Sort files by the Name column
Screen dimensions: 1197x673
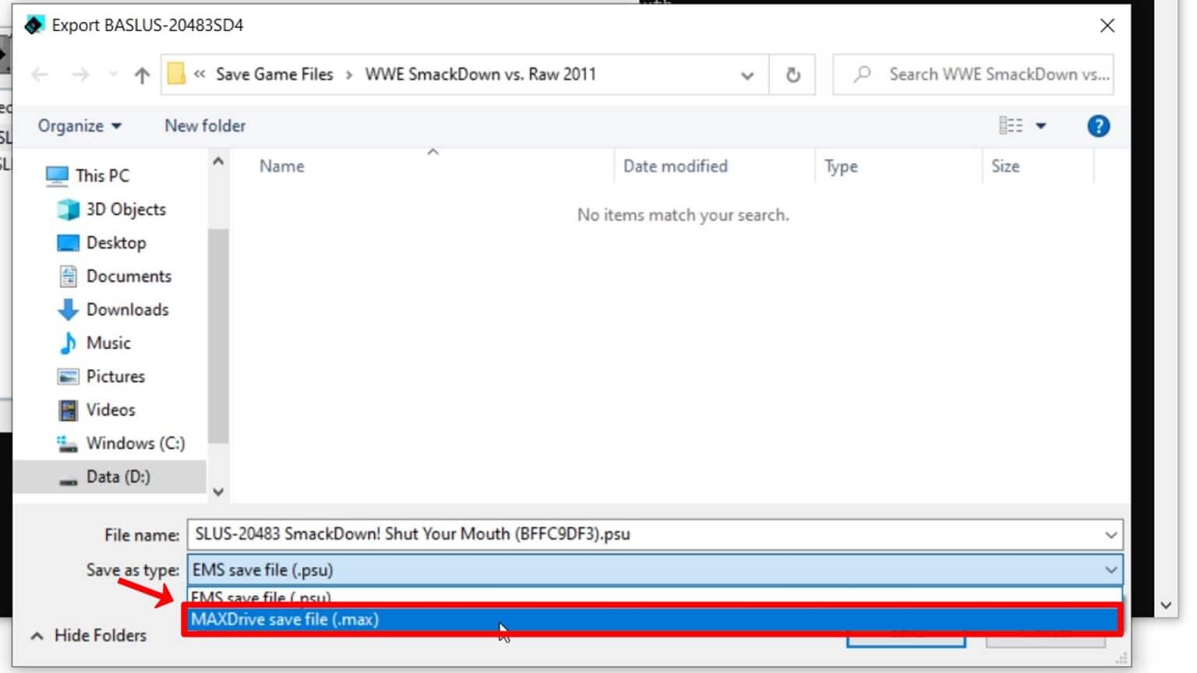[x=281, y=166]
